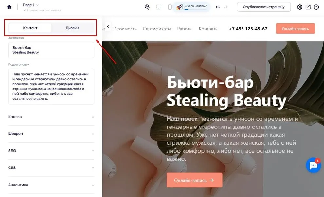
Task: Expand the Кнопка section
Action: pyautogui.click(x=51, y=117)
